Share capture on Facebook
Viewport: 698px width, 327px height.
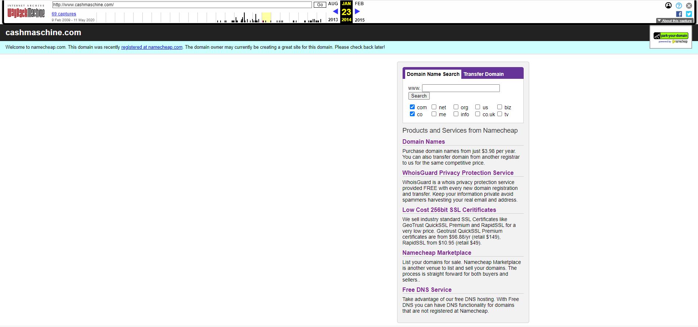[679, 14]
